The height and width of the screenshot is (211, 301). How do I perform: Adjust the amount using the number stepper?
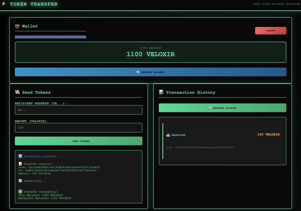click(x=138, y=127)
